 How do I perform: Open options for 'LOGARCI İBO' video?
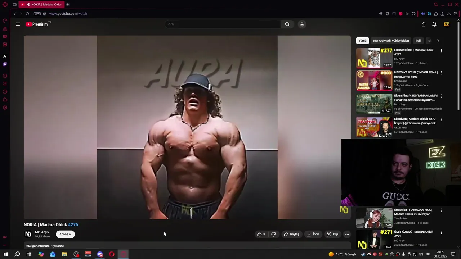tap(441, 51)
